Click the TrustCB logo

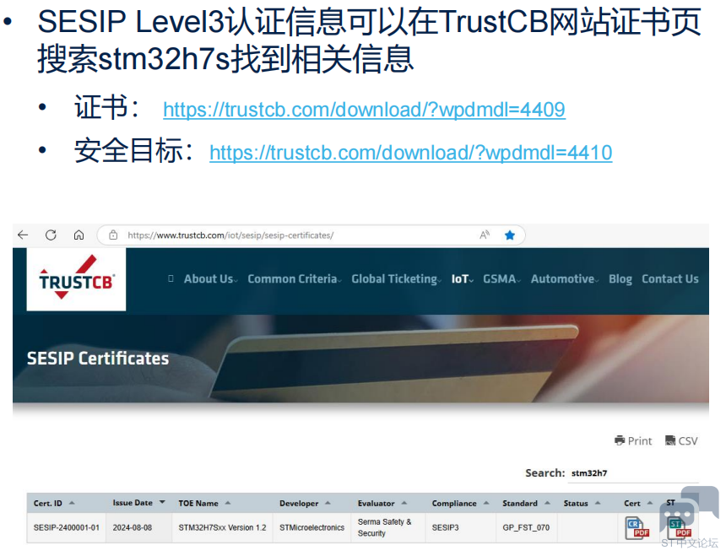click(76, 279)
